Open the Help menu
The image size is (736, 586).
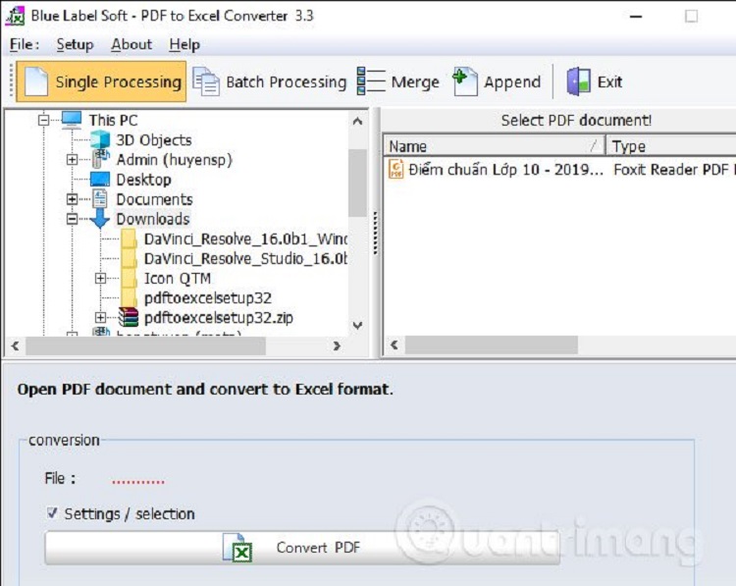[184, 44]
